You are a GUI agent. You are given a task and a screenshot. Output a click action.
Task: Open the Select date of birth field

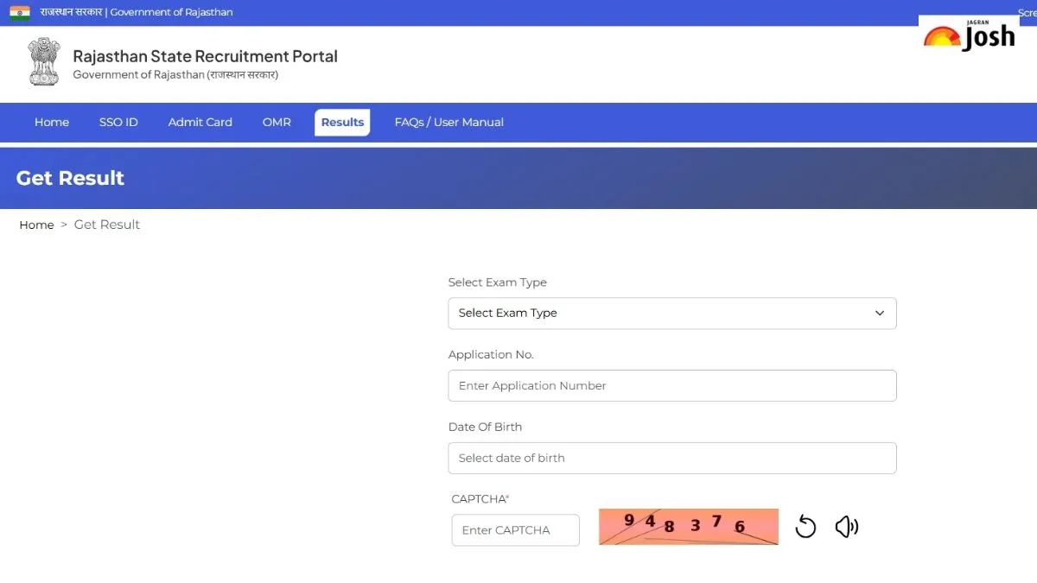coord(672,459)
